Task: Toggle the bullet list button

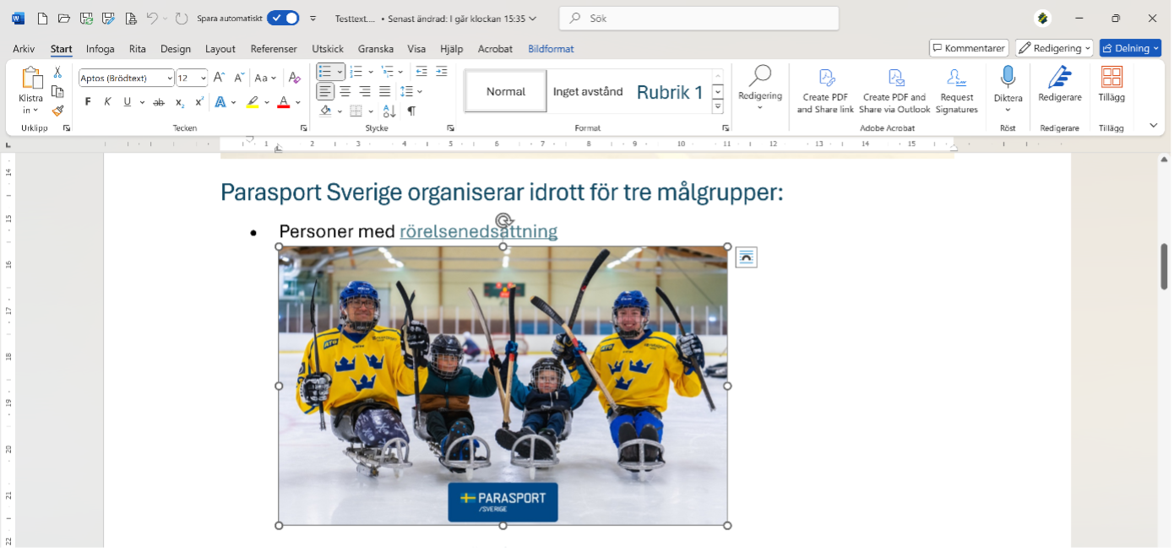Action: click(325, 72)
